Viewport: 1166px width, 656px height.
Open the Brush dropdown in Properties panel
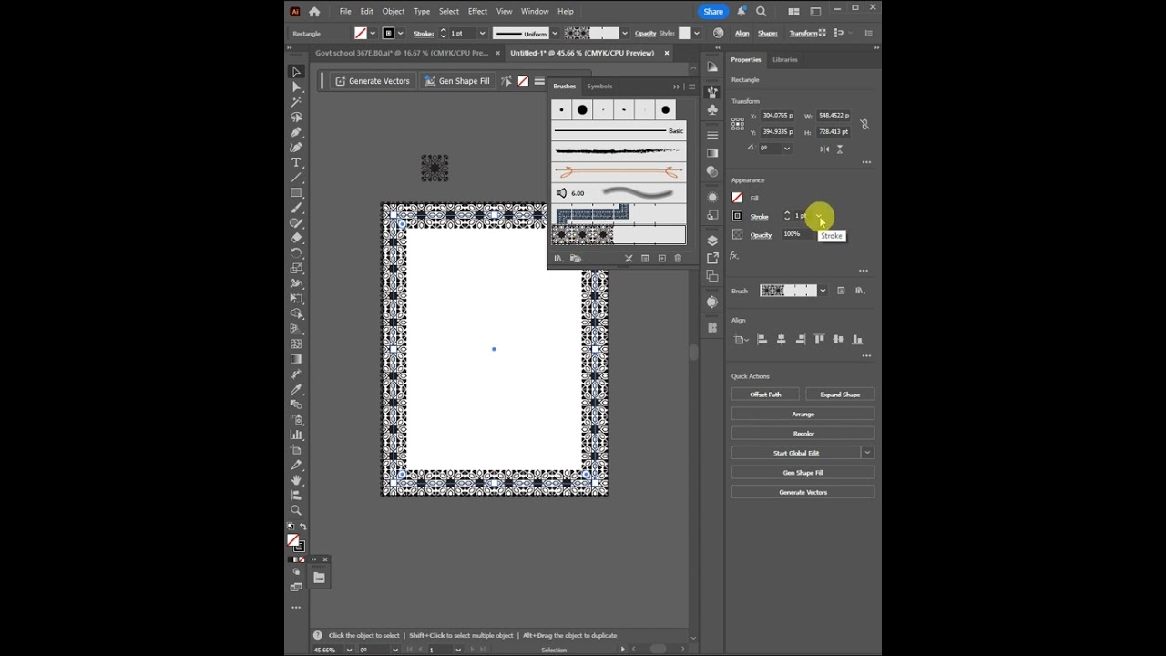point(823,291)
